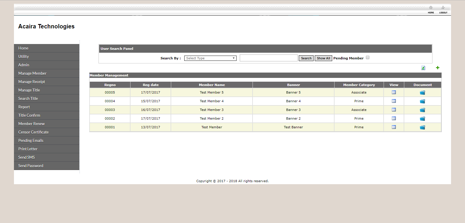This screenshot has height=223, width=465.
Task: Click the Member Name column header
Action: pyautogui.click(x=212, y=85)
